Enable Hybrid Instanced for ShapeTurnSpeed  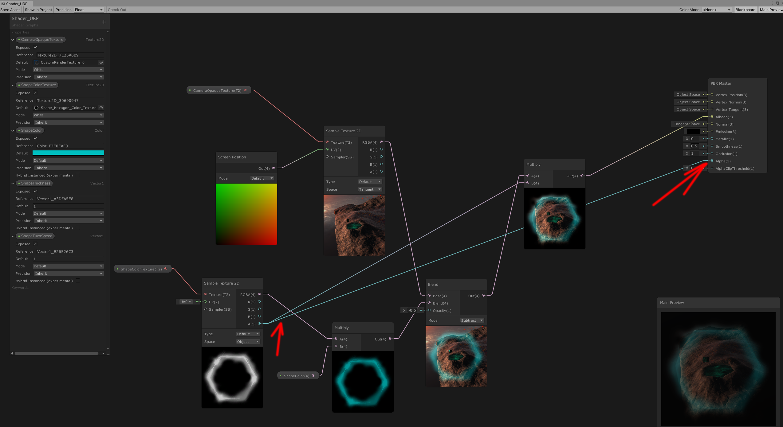pyautogui.click(x=78, y=281)
